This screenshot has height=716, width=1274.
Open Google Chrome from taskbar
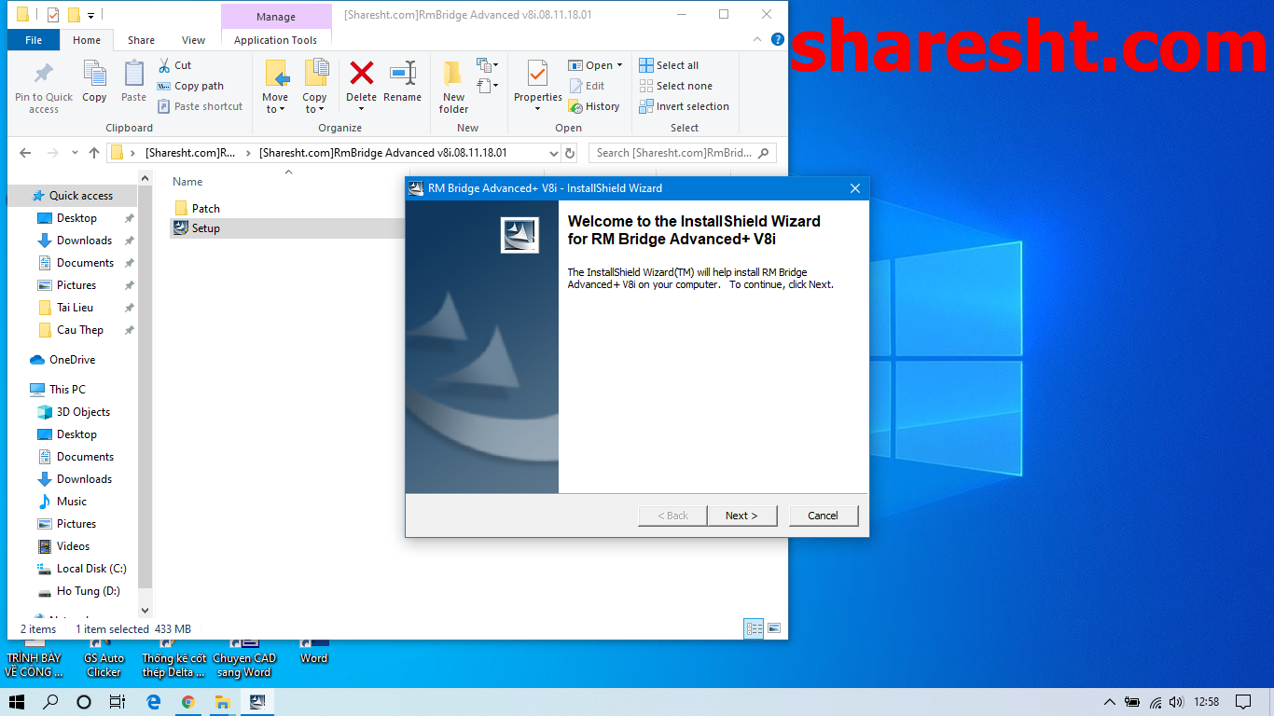[x=188, y=702]
